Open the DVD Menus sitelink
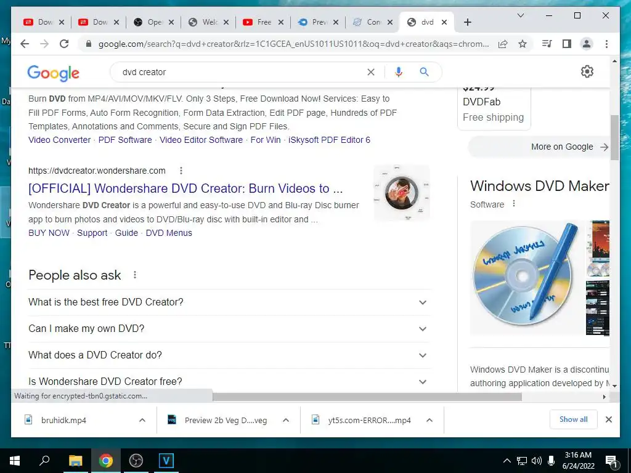Image resolution: width=631 pixels, height=473 pixels. 169,233
